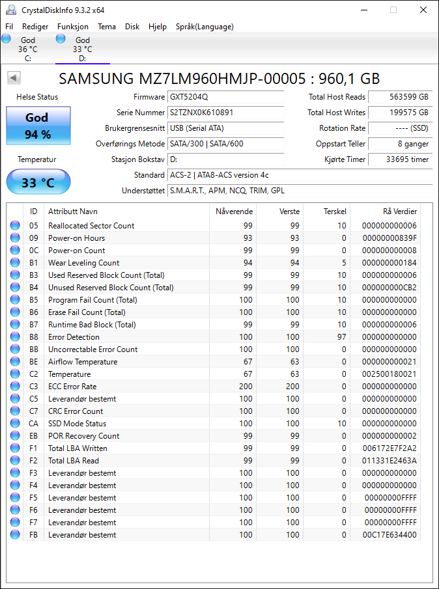Click the 33 °C temperature button
This screenshot has width=439, height=589.
point(38,183)
